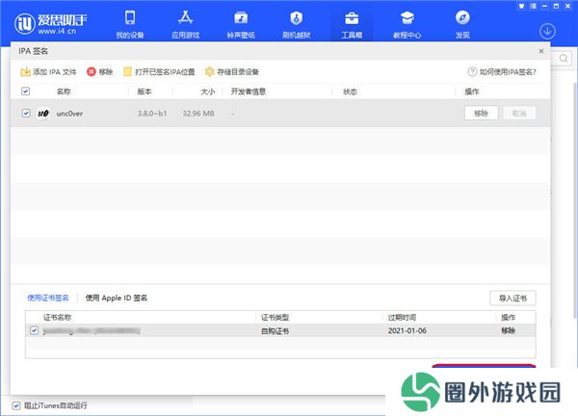The width and height of the screenshot is (578, 416).
Task: Close the IPA 签名 dialog
Action: (x=541, y=51)
